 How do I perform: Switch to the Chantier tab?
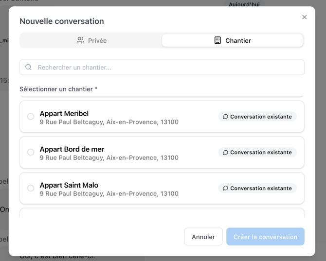pyautogui.click(x=233, y=41)
